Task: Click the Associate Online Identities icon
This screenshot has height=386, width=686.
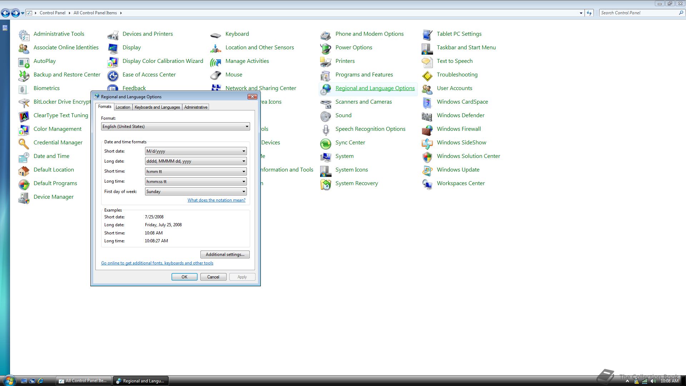Action: (24, 48)
